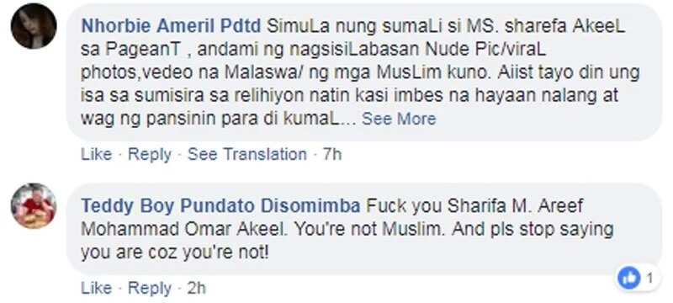Viewport: 673px width, 303px height.
Task: Click the blue thumbs-up reaction icon
Action: click(x=628, y=279)
